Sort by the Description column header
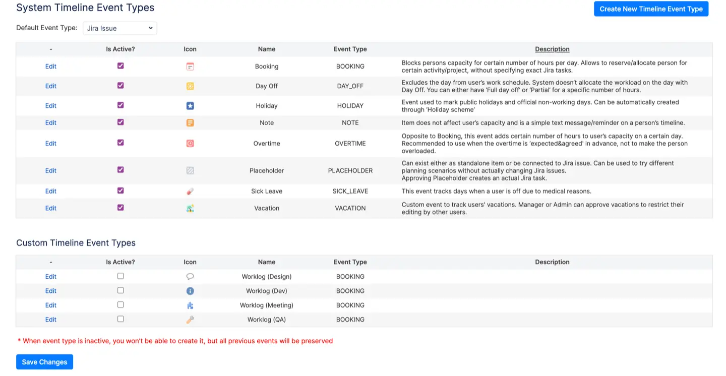The height and width of the screenshot is (376, 726). [552, 49]
